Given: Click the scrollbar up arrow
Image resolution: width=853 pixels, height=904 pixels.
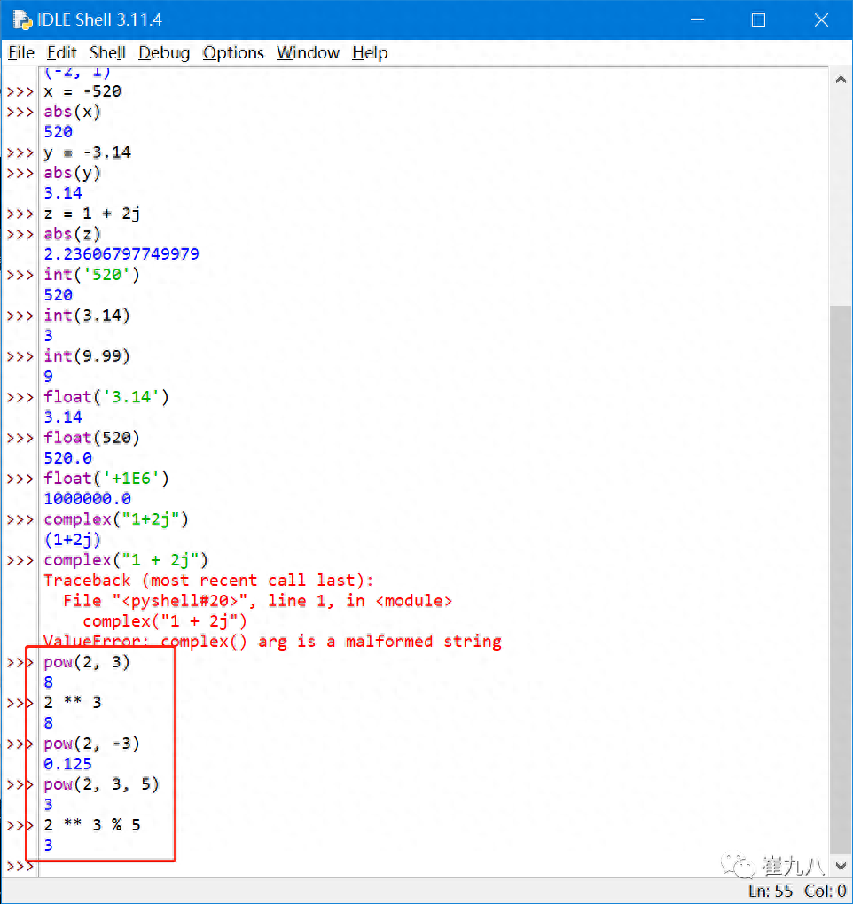Looking at the screenshot, I should point(841,80).
